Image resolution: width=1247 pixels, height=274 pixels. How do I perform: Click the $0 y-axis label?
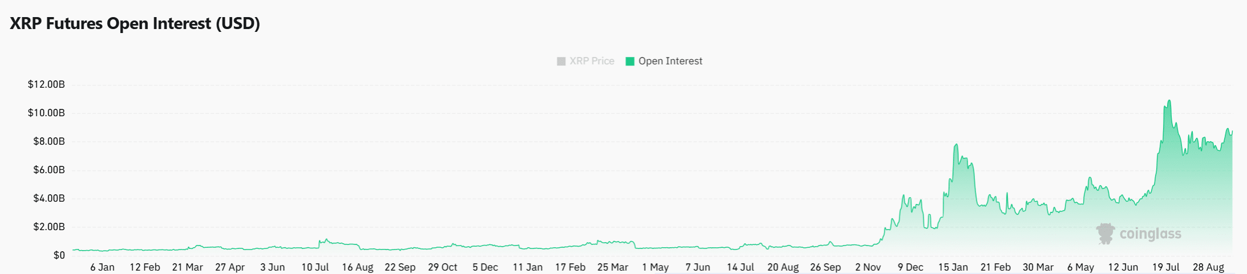point(59,255)
